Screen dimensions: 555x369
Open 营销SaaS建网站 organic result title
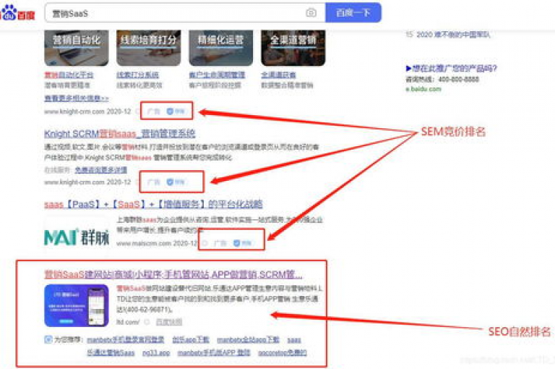tap(173, 274)
